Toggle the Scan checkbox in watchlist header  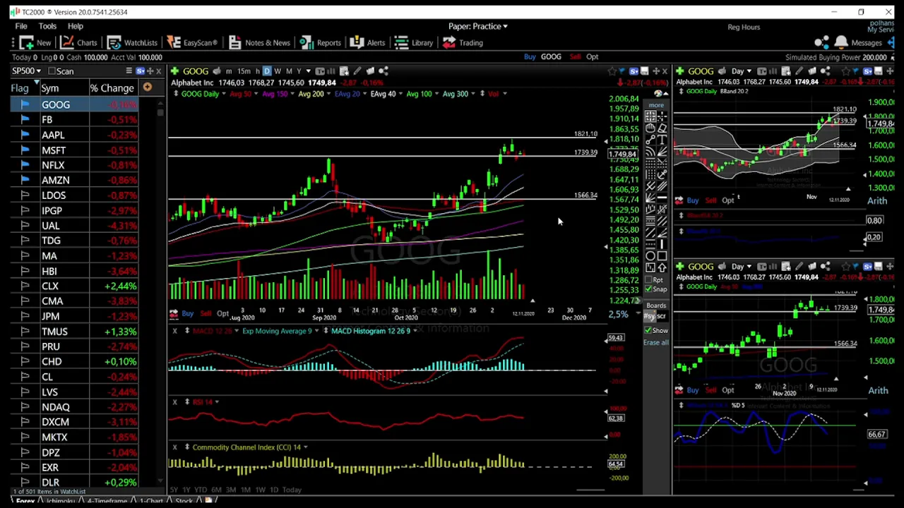click(51, 71)
